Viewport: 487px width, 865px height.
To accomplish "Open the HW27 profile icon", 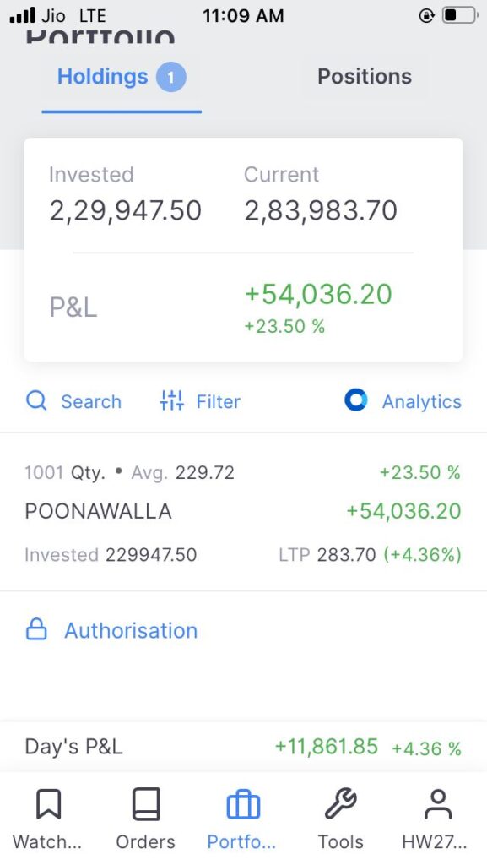I will [x=438, y=804].
